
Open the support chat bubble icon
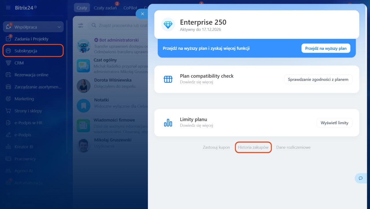[x=360, y=178]
